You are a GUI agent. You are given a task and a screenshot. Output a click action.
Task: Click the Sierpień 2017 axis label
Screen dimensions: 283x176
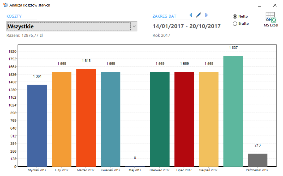tap(208, 170)
